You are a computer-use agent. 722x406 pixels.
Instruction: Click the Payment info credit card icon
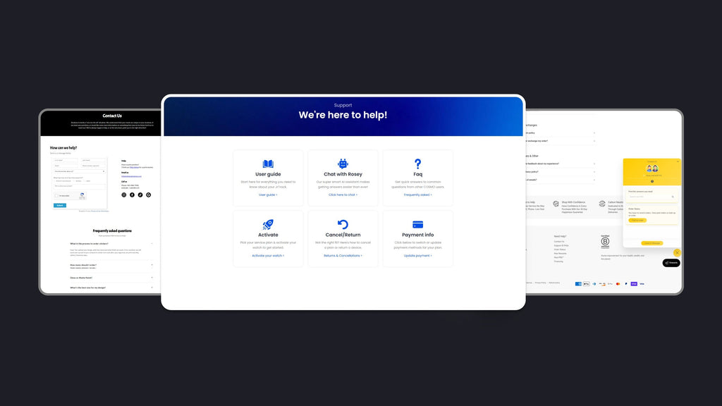(417, 224)
